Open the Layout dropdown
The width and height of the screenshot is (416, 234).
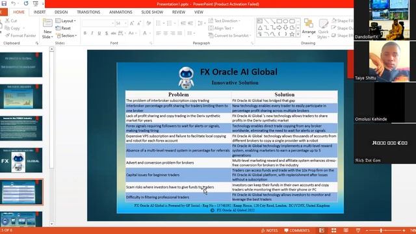point(66,21)
